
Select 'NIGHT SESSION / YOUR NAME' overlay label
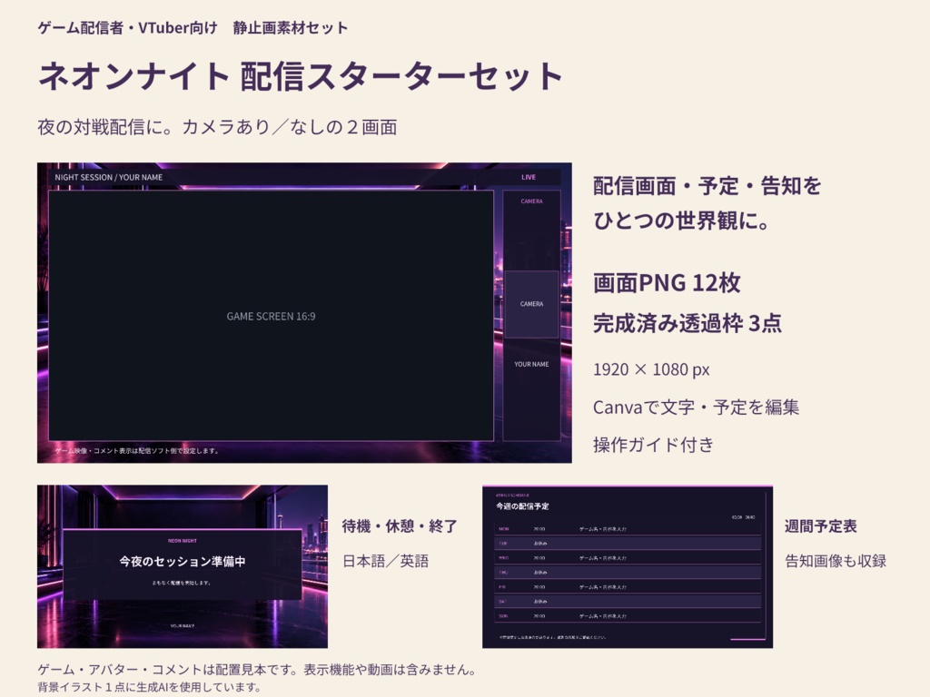click(x=109, y=177)
